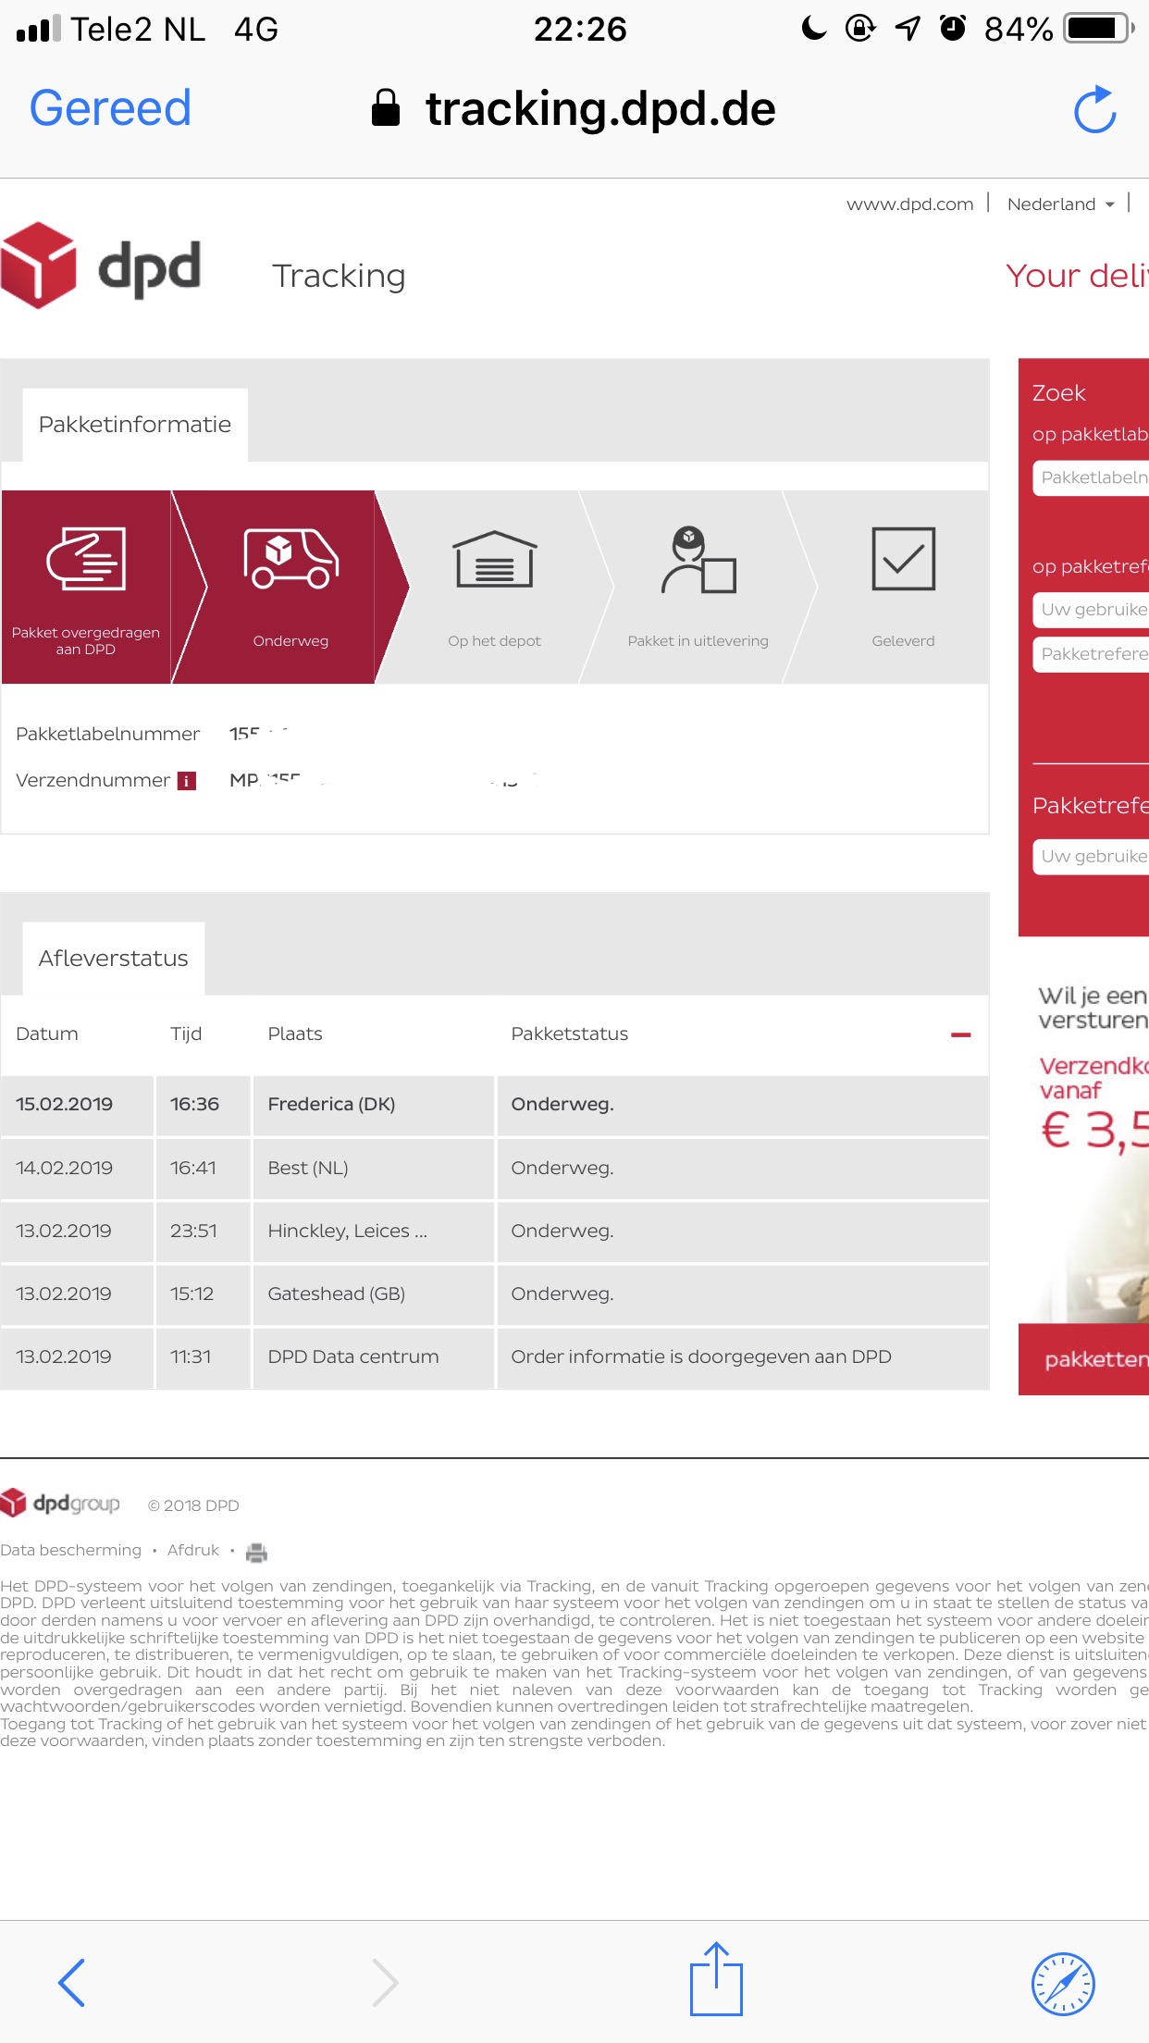Select the Afleverstatus tab

pyautogui.click(x=113, y=959)
